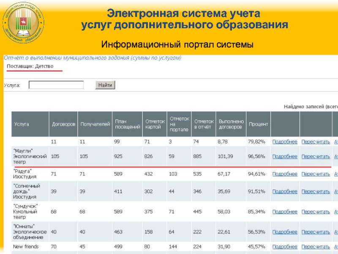Click the Услуга column header

click(22, 124)
